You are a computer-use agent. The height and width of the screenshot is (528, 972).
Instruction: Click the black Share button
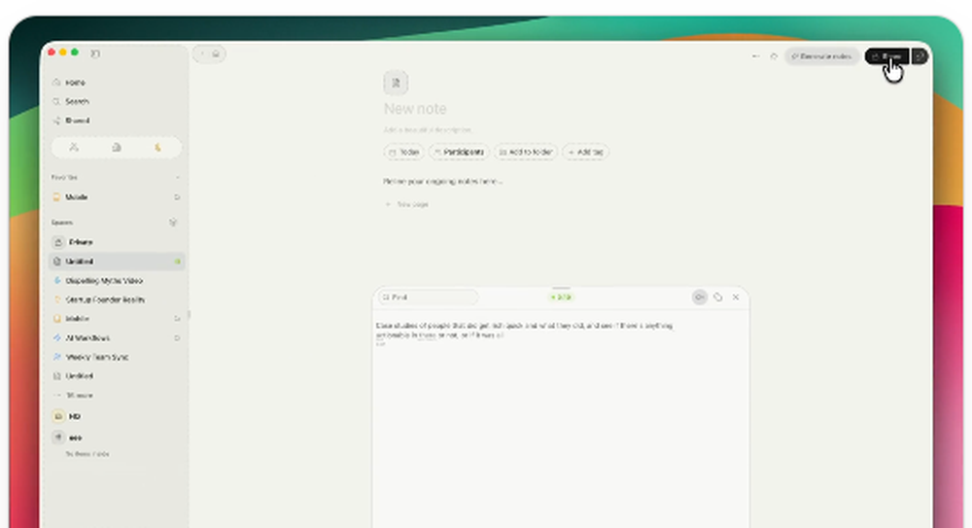click(887, 56)
